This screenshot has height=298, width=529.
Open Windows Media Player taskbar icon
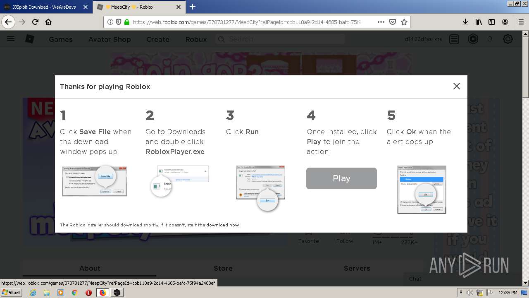[x=61, y=293]
